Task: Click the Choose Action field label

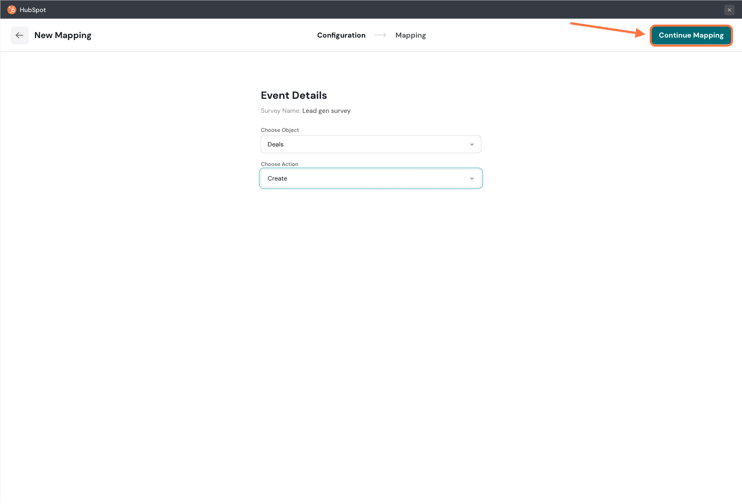Action: tap(279, 164)
